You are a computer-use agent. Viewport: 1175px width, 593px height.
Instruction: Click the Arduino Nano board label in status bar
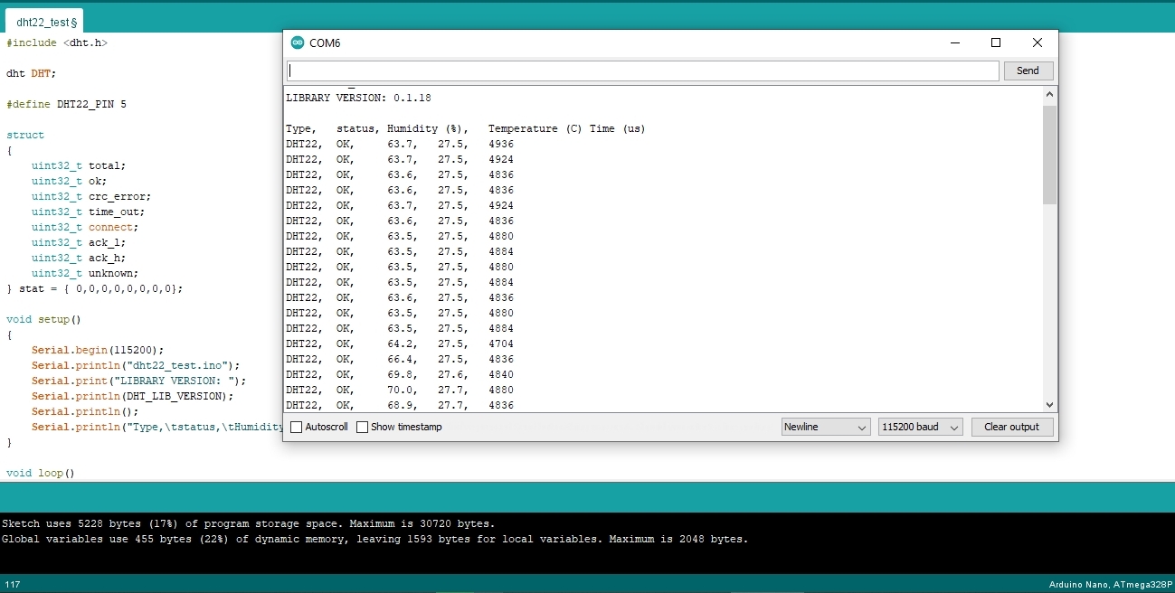coord(1109,585)
